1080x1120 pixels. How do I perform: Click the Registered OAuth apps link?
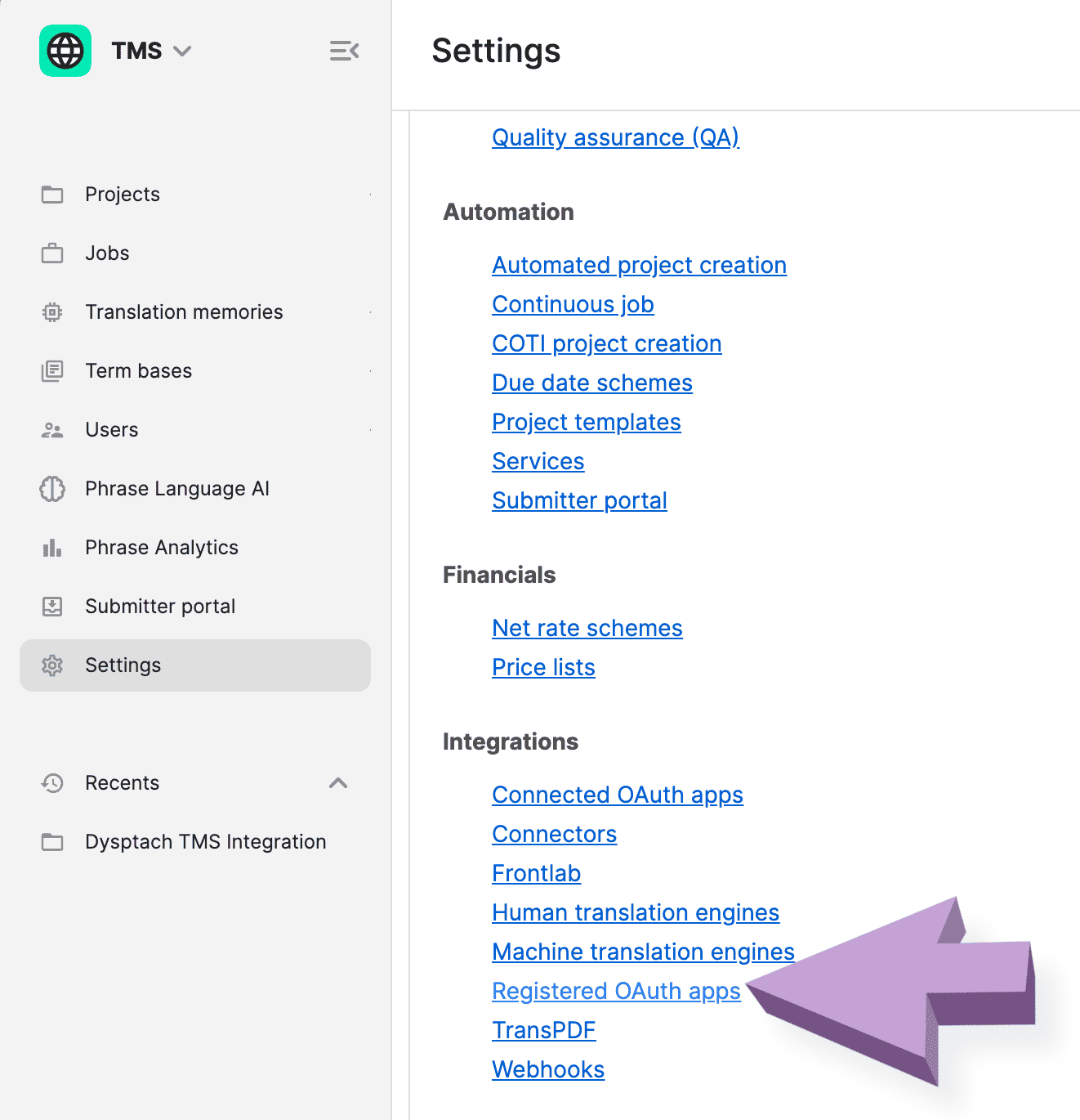click(x=616, y=991)
